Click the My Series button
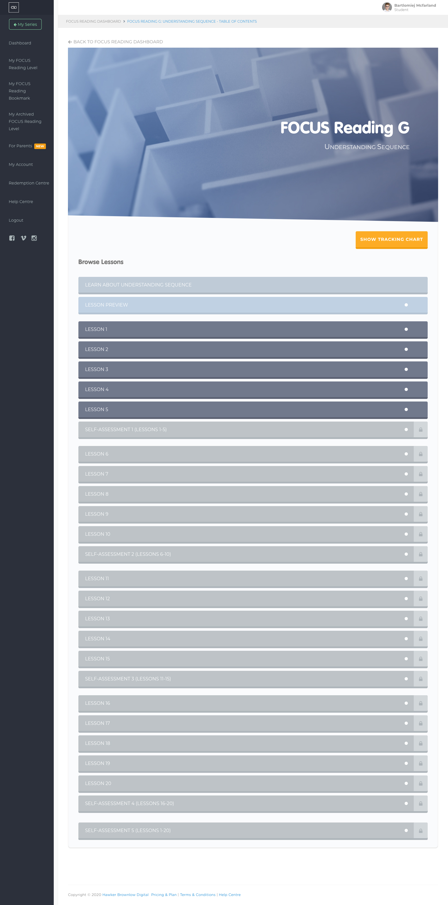Screen dimensions: 448x905 click(25, 24)
